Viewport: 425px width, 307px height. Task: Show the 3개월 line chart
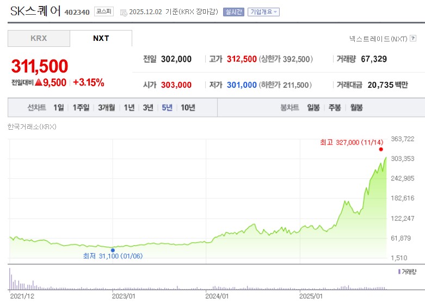tap(106, 107)
